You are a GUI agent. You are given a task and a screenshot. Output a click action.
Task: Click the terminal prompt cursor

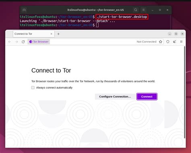pyautogui.click(x=98, y=25)
